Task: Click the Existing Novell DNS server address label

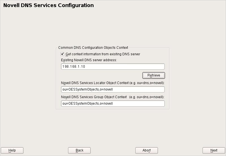Action: tap(89, 60)
